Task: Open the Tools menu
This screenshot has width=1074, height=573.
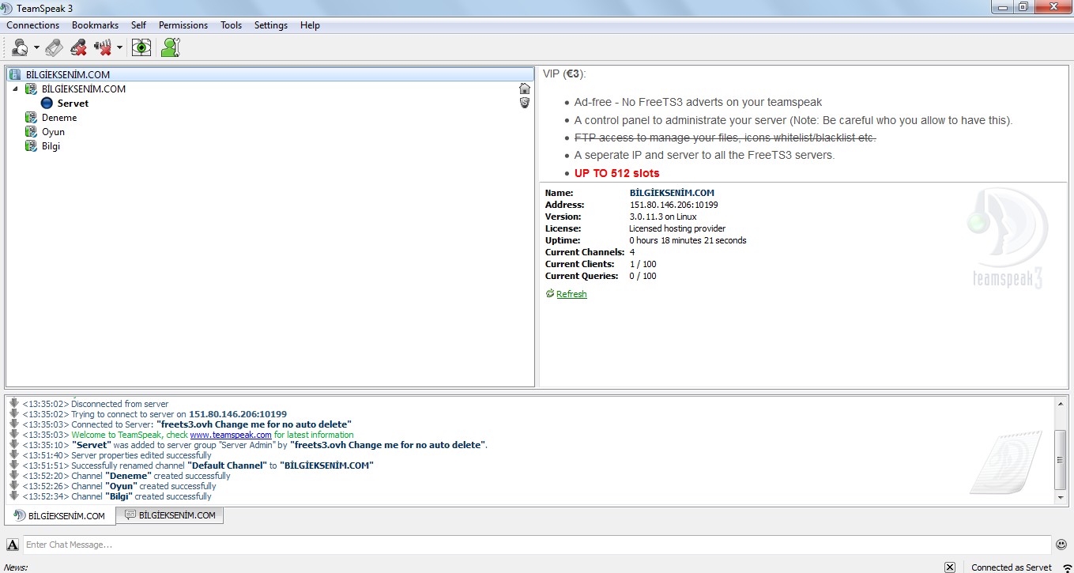Action: (x=232, y=25)
